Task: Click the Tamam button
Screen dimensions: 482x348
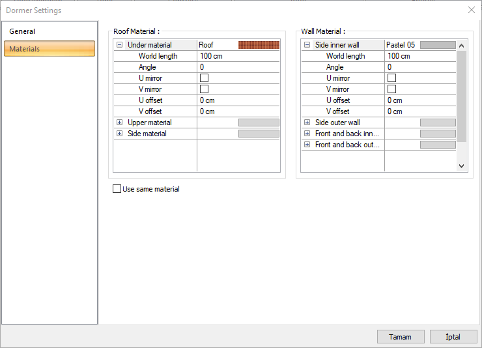Action: click(401, 337)
